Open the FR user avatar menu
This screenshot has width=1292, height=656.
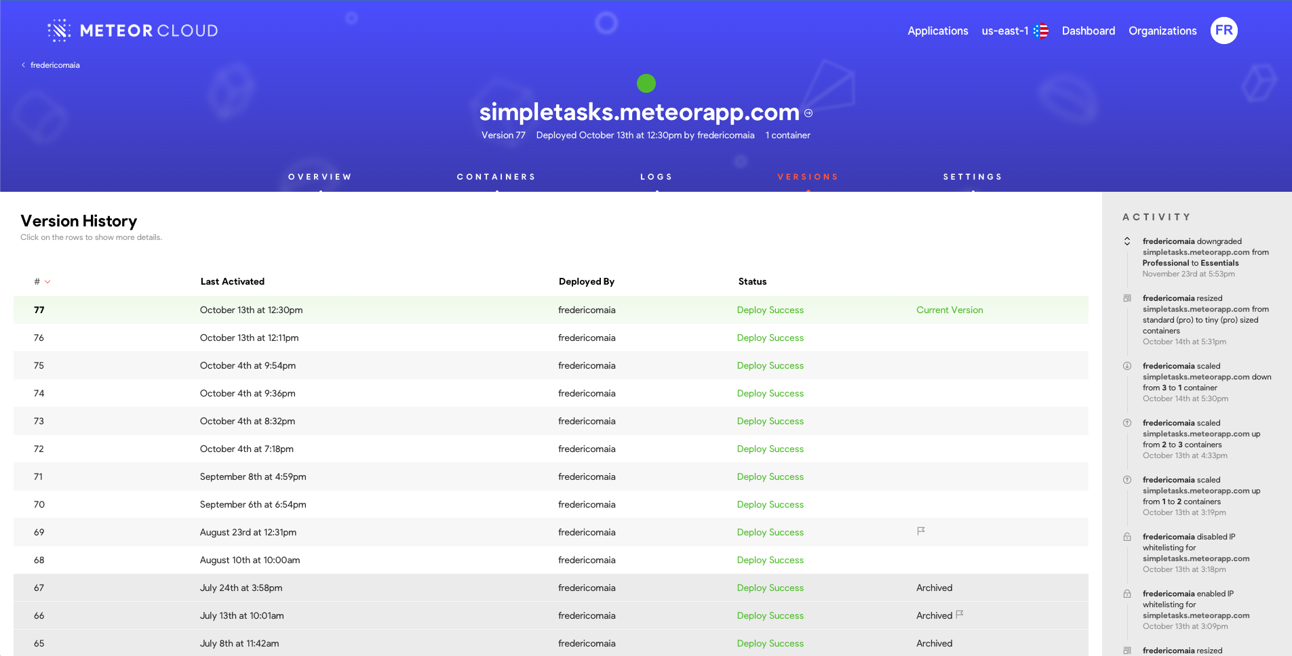coord(1224,30)
